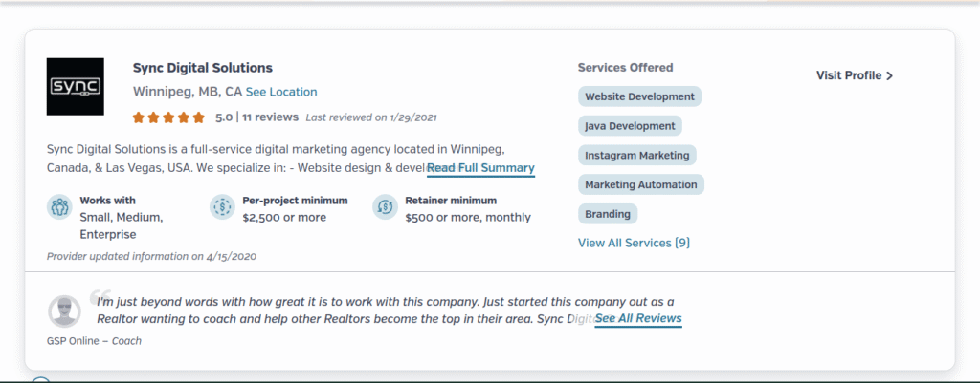The height and width of the screenshot is (383, 980).
Task: Select the Java Development service tag
Action: 630,125
